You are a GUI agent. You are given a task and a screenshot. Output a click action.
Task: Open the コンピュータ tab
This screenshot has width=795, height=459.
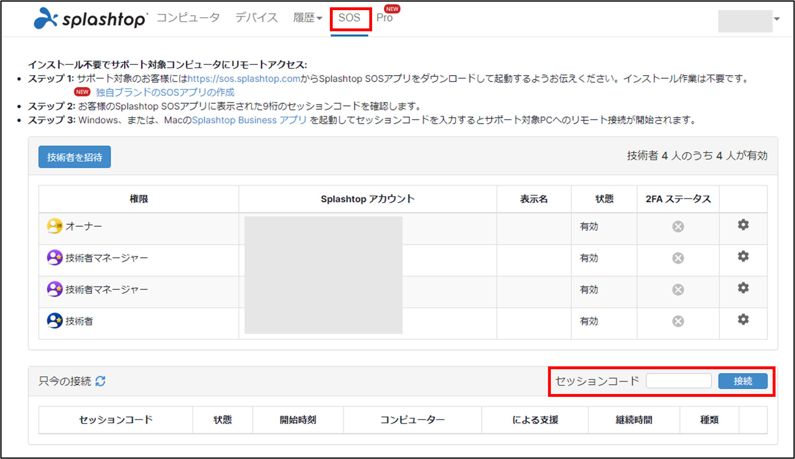188,17
